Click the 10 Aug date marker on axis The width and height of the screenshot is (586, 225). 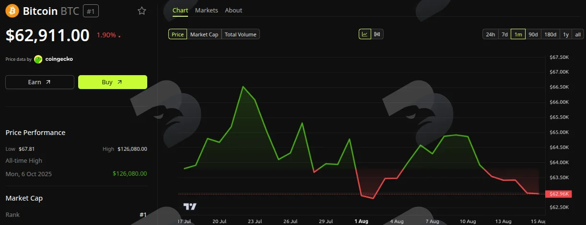point(468,221)
